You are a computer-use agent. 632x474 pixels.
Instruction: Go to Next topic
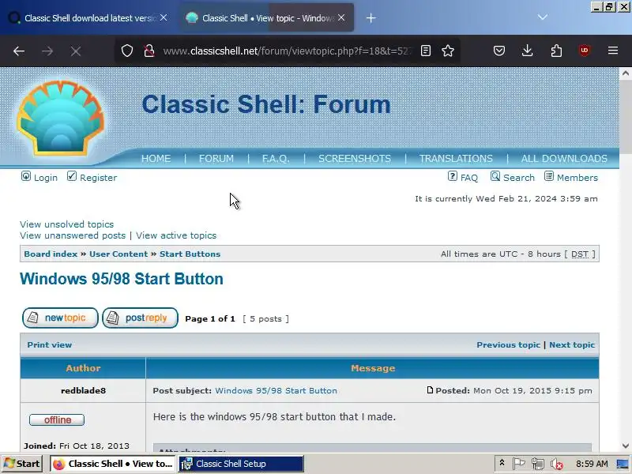coord(572,345)
